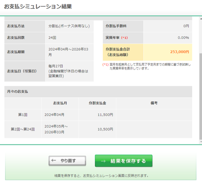Image resolution: width=202 pixels, height=185 pixels.
Task: Click the 分割支払金 column header
Action: (x=97, y=103)
